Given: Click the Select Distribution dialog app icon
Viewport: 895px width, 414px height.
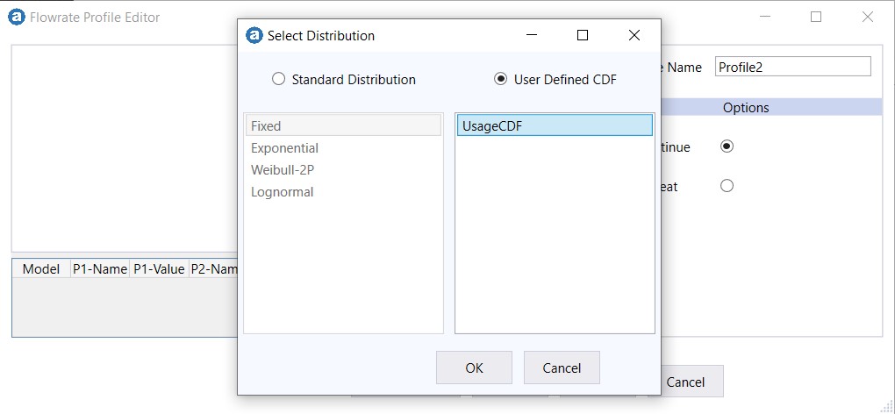Looking at the screenshot, I should [x=254, y=36].
